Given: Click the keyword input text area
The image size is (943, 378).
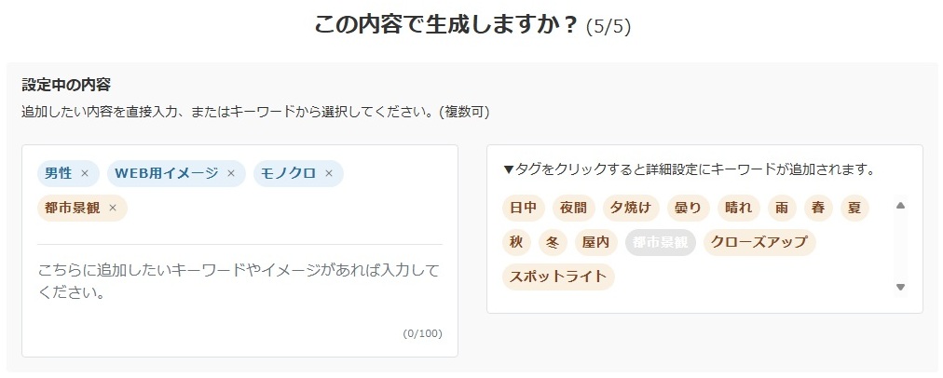Looking at the screenshot, I should [x=239, y=281].
